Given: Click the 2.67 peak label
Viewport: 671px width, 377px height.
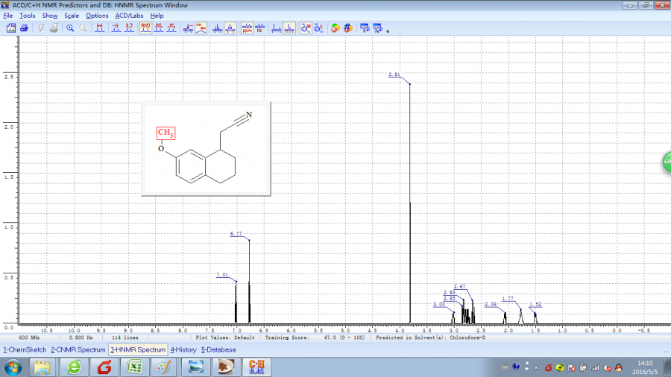Looking at the screenshot, I should click(459, 286).
